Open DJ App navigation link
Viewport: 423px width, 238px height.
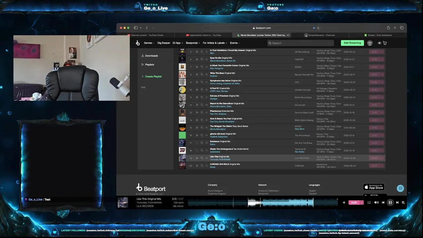tap(178, 43)
